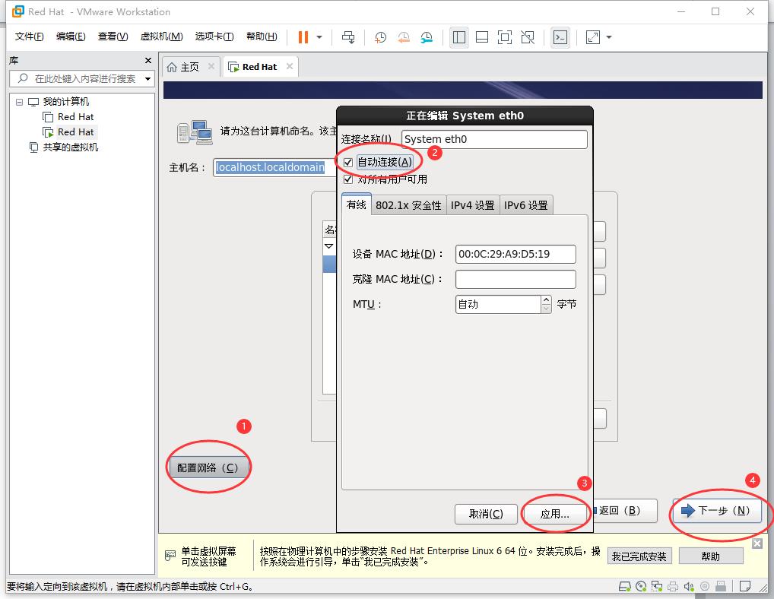Decrease the MTU spinner value
Screen dimensions: 774x599
click(546, 309)
